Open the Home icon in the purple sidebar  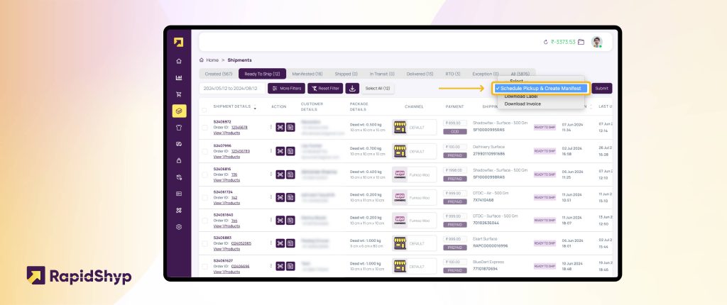click(x=179, y=61)
